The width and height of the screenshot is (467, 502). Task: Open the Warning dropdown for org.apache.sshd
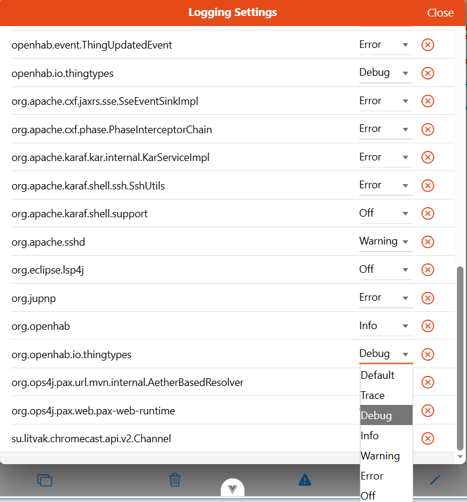(386, 242)
